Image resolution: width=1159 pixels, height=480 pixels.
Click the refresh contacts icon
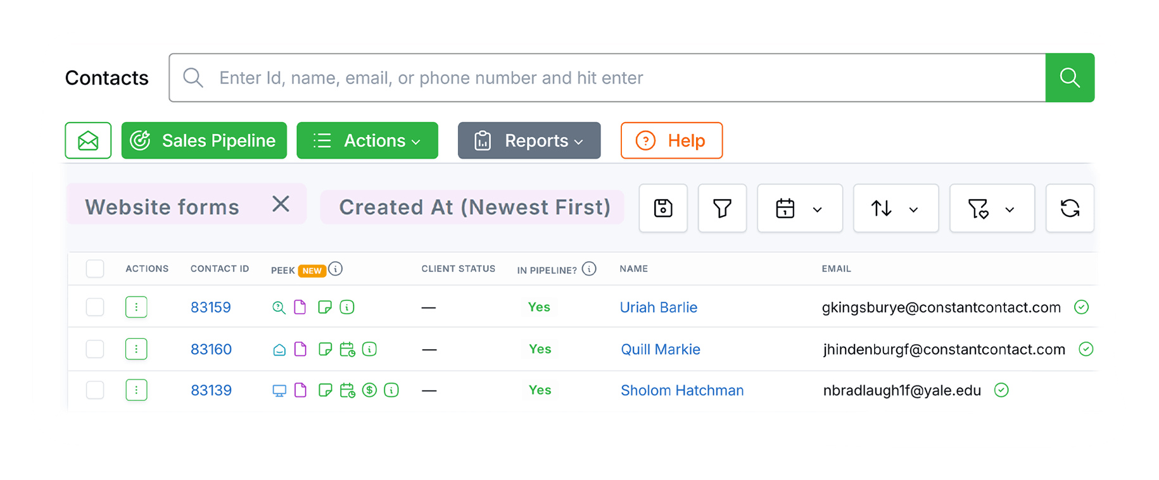pyautogui.click(x=1070, y=208)
